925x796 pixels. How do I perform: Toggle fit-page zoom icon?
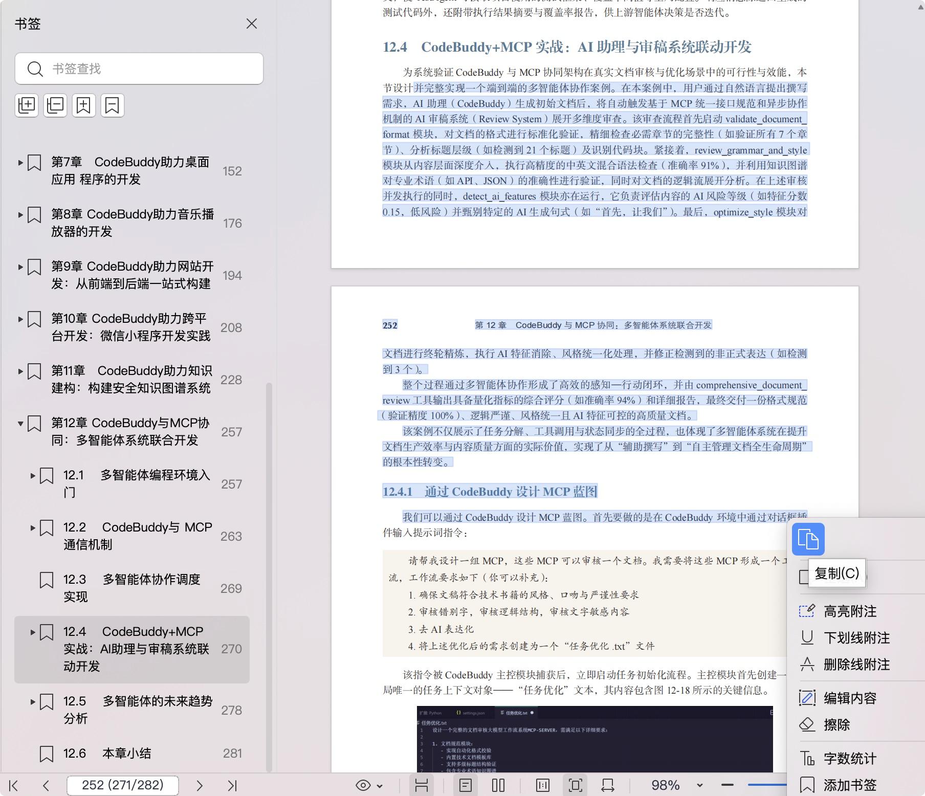pos(576,786)
